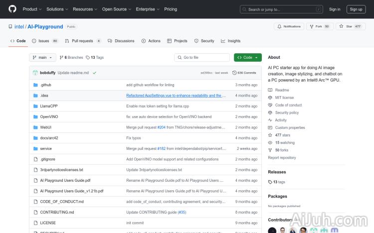Image resolution: width=374 pixels, height=233 pixels.
Task: Expand the green Code dropdown button
Action: [x=247, y=57]
